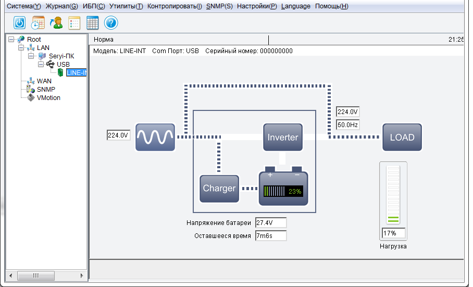Open the Помощь menu
The width and height of the screenshot is (473, 287).
(331, 6)
